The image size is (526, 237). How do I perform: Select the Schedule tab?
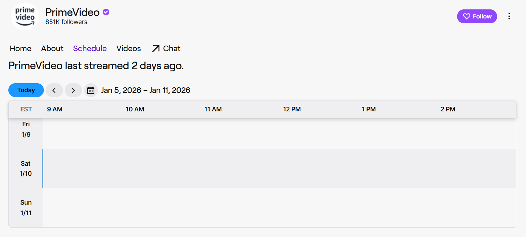point(90,49)
